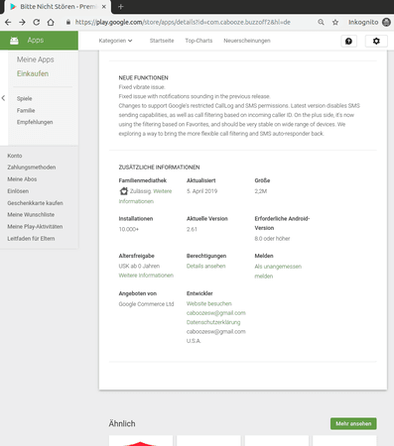
Task: Open Leitfaden für Eltern
Action: pyautogui.click(x=31, y=239)
